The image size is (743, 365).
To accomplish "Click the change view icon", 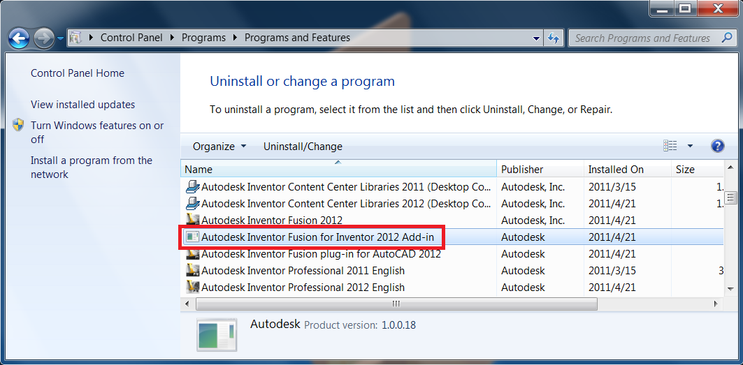I will [670, 147].
